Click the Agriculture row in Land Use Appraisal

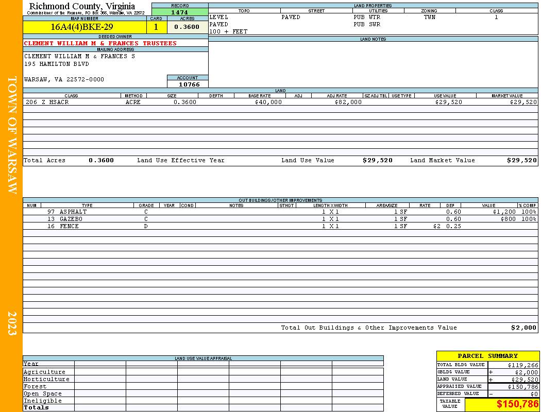pyautogui.click(x=203, y=372)
